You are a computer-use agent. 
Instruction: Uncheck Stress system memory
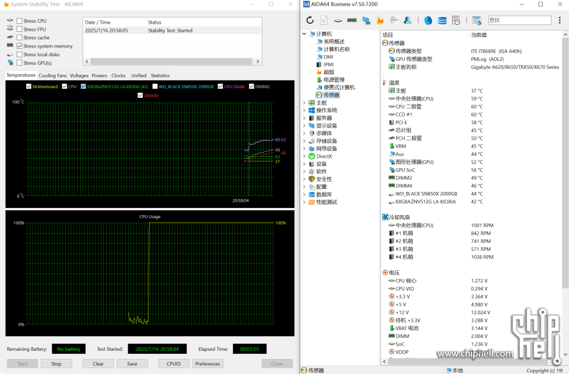pyautogui.click(x=20, y=46)
